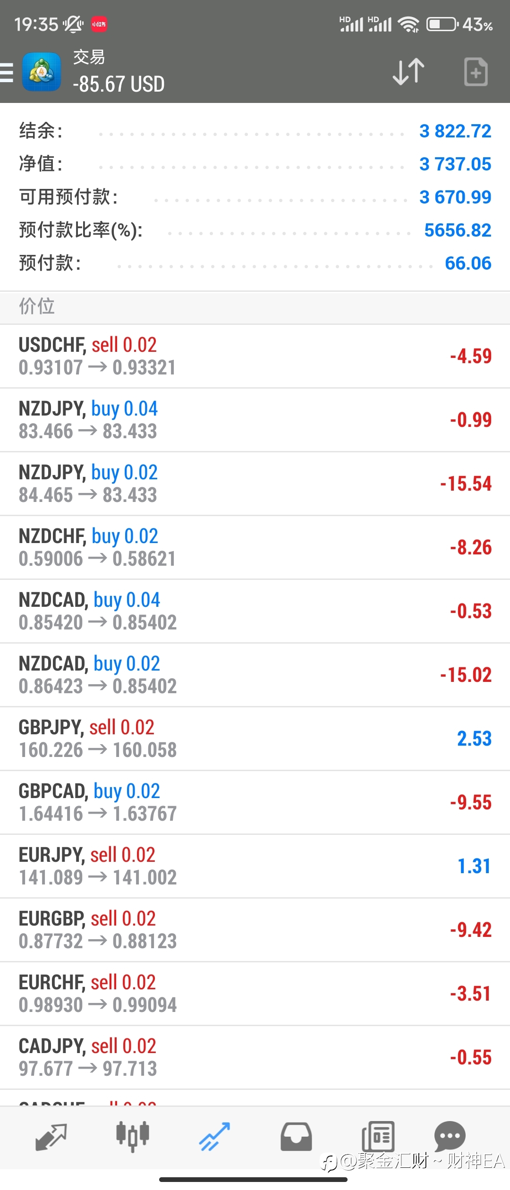Open the hamburger side menu

pyautogui.click(x=7, y=72)
